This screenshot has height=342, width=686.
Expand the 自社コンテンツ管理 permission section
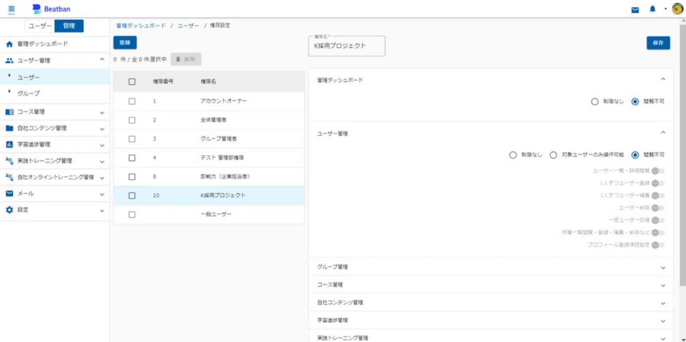click(491, 303)
